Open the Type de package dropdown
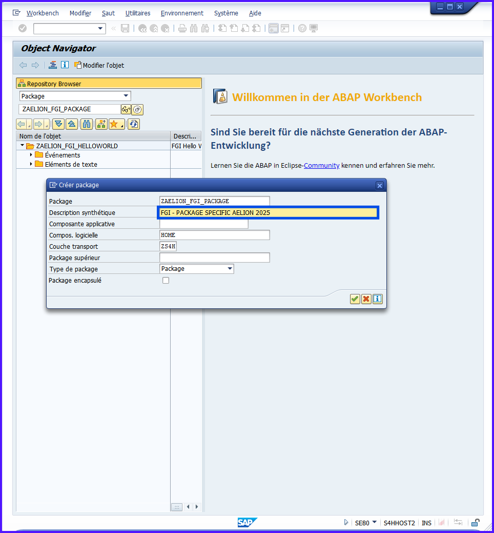This screenshot has height=533, width=494. pyautogui.click(x=230, y=269)
